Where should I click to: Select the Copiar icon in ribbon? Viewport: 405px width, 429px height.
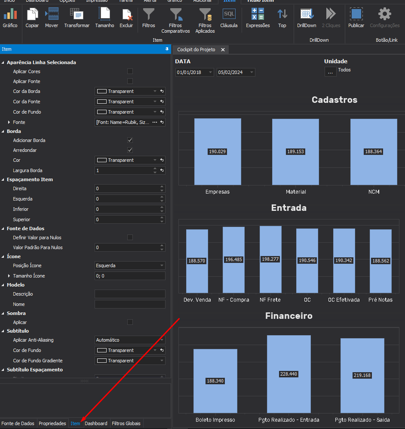(x=32, y=18)
